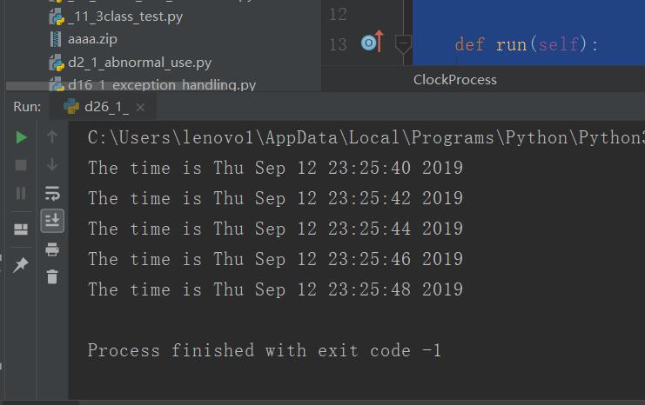Open the restore layout icon
The width and height of the screenshot is (645, 405).
pos(21,229)
